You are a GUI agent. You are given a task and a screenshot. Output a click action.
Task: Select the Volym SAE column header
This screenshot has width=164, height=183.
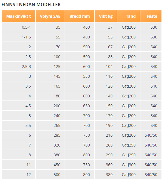[50, 16]
